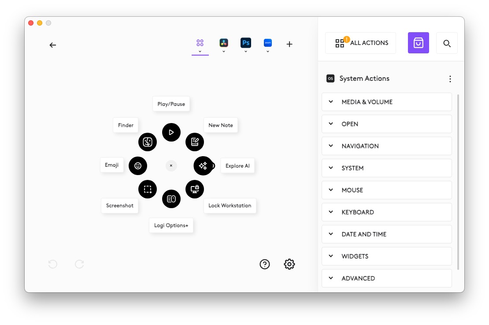Click the ALL ACTIONS button

360,43
